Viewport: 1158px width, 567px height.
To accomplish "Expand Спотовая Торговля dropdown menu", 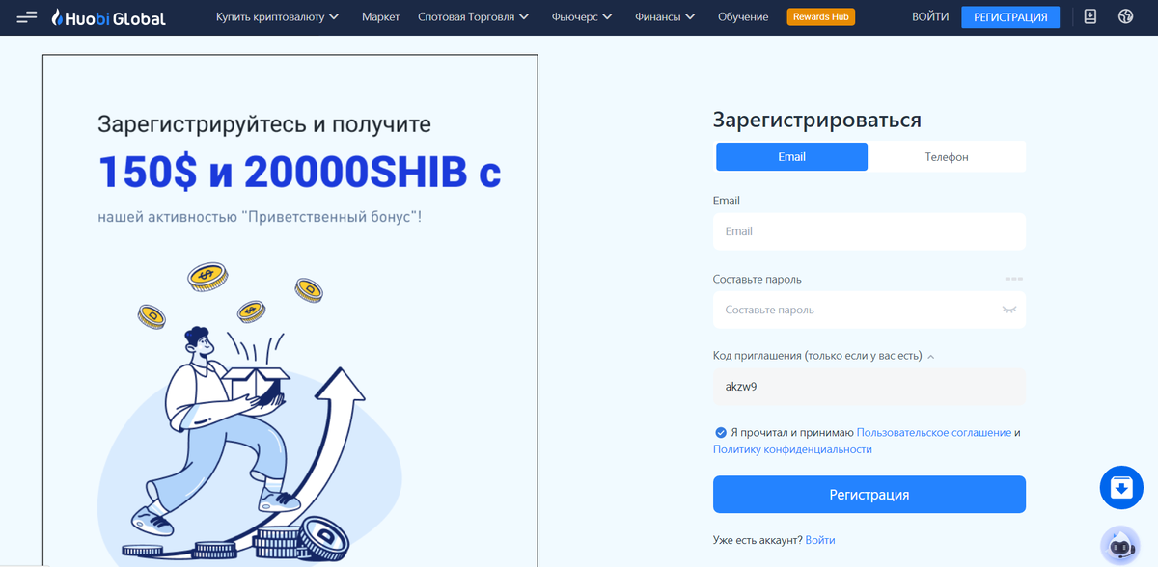I will click(473, 17).
